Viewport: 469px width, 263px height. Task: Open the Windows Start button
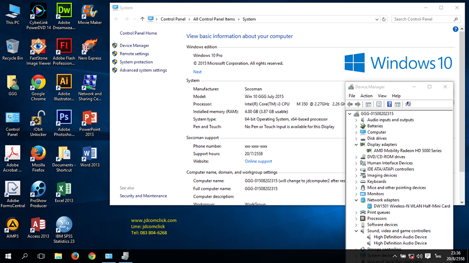(x=8, y=256)
